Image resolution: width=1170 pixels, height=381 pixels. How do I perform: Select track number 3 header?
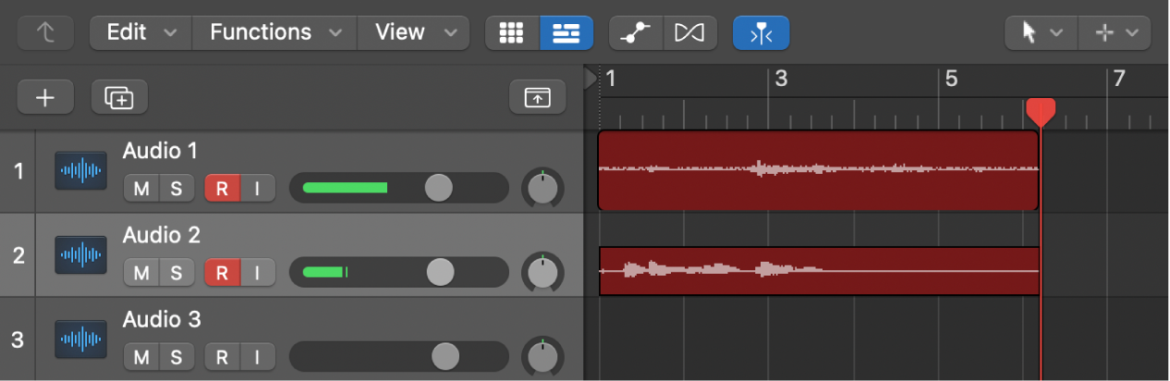pyautogui.click(x=18, y=339)
